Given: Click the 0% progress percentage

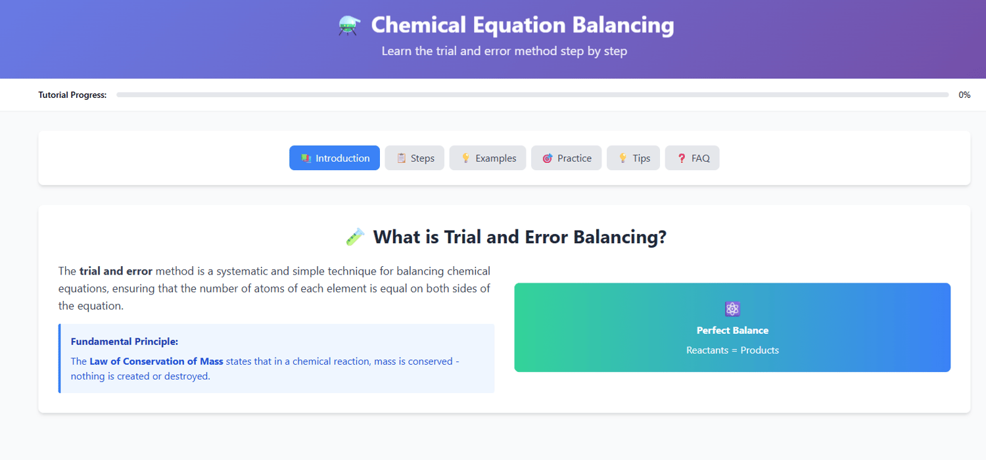Looking at the screenshot, I should pos(964,95).
